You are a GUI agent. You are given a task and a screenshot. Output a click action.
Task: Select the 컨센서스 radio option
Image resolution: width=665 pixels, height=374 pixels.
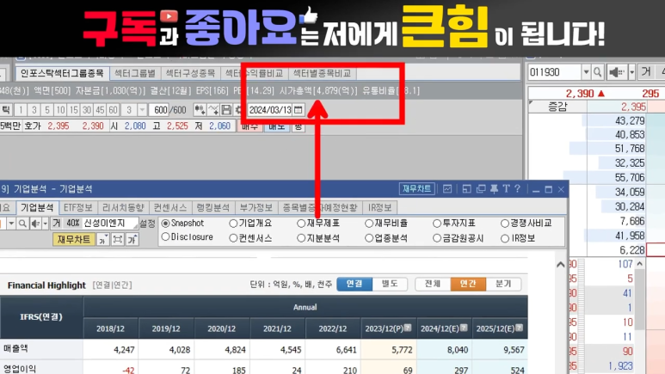233,238
